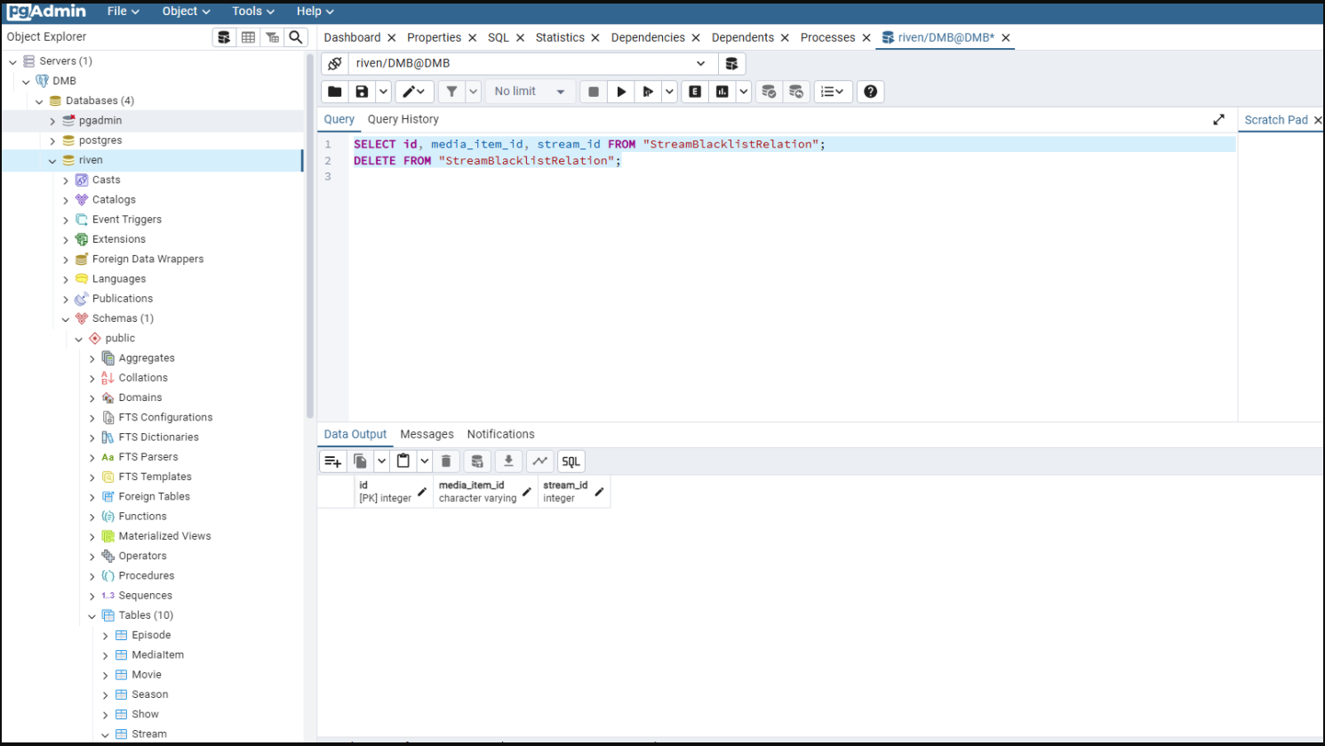Open Execute options dropdown arrow

tap(669, 92)
